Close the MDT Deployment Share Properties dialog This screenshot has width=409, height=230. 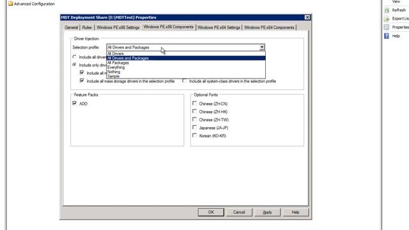(x=307, y=17)
